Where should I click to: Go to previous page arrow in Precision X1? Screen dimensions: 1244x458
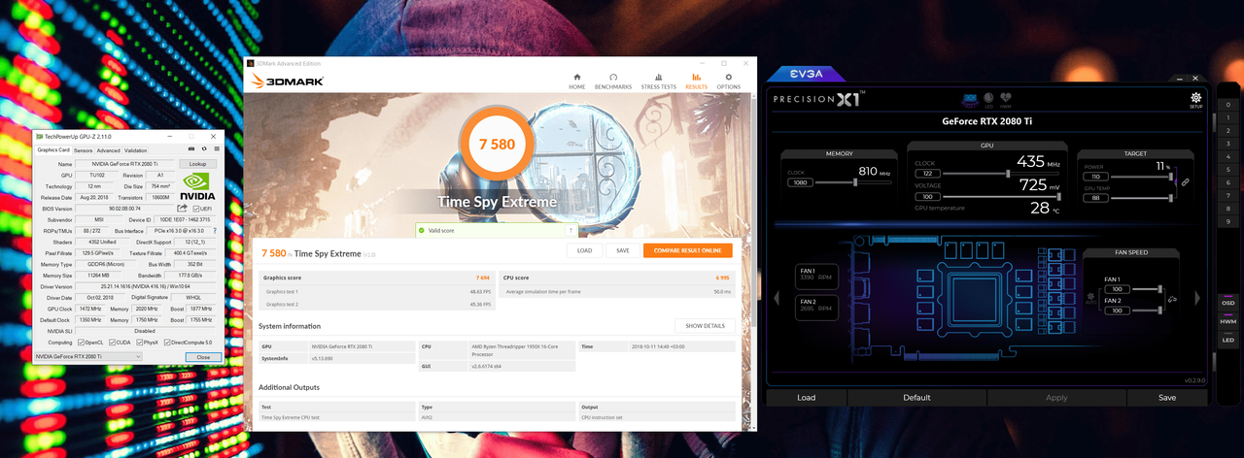776,298
